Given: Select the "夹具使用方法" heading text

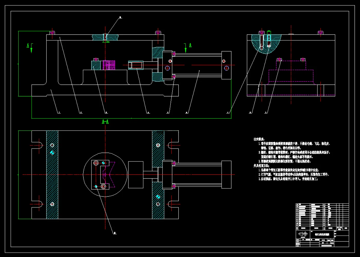Looking at the screenshot, I should pyautogui.click(x=261, y=166).
